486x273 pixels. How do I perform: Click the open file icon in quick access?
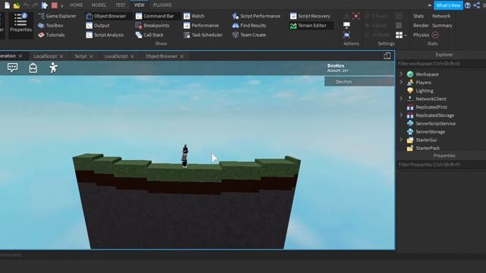coord(17,5)
